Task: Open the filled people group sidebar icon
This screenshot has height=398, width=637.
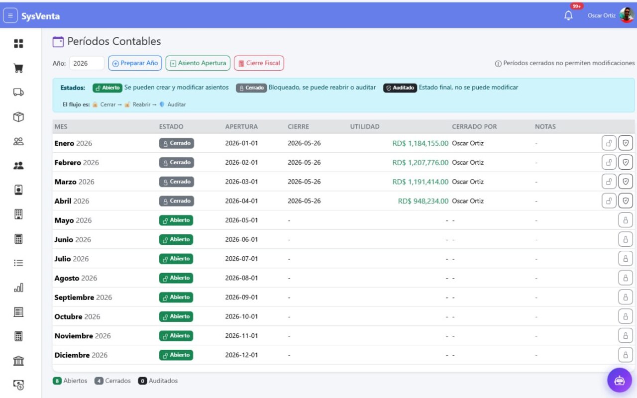Action: 18,166
